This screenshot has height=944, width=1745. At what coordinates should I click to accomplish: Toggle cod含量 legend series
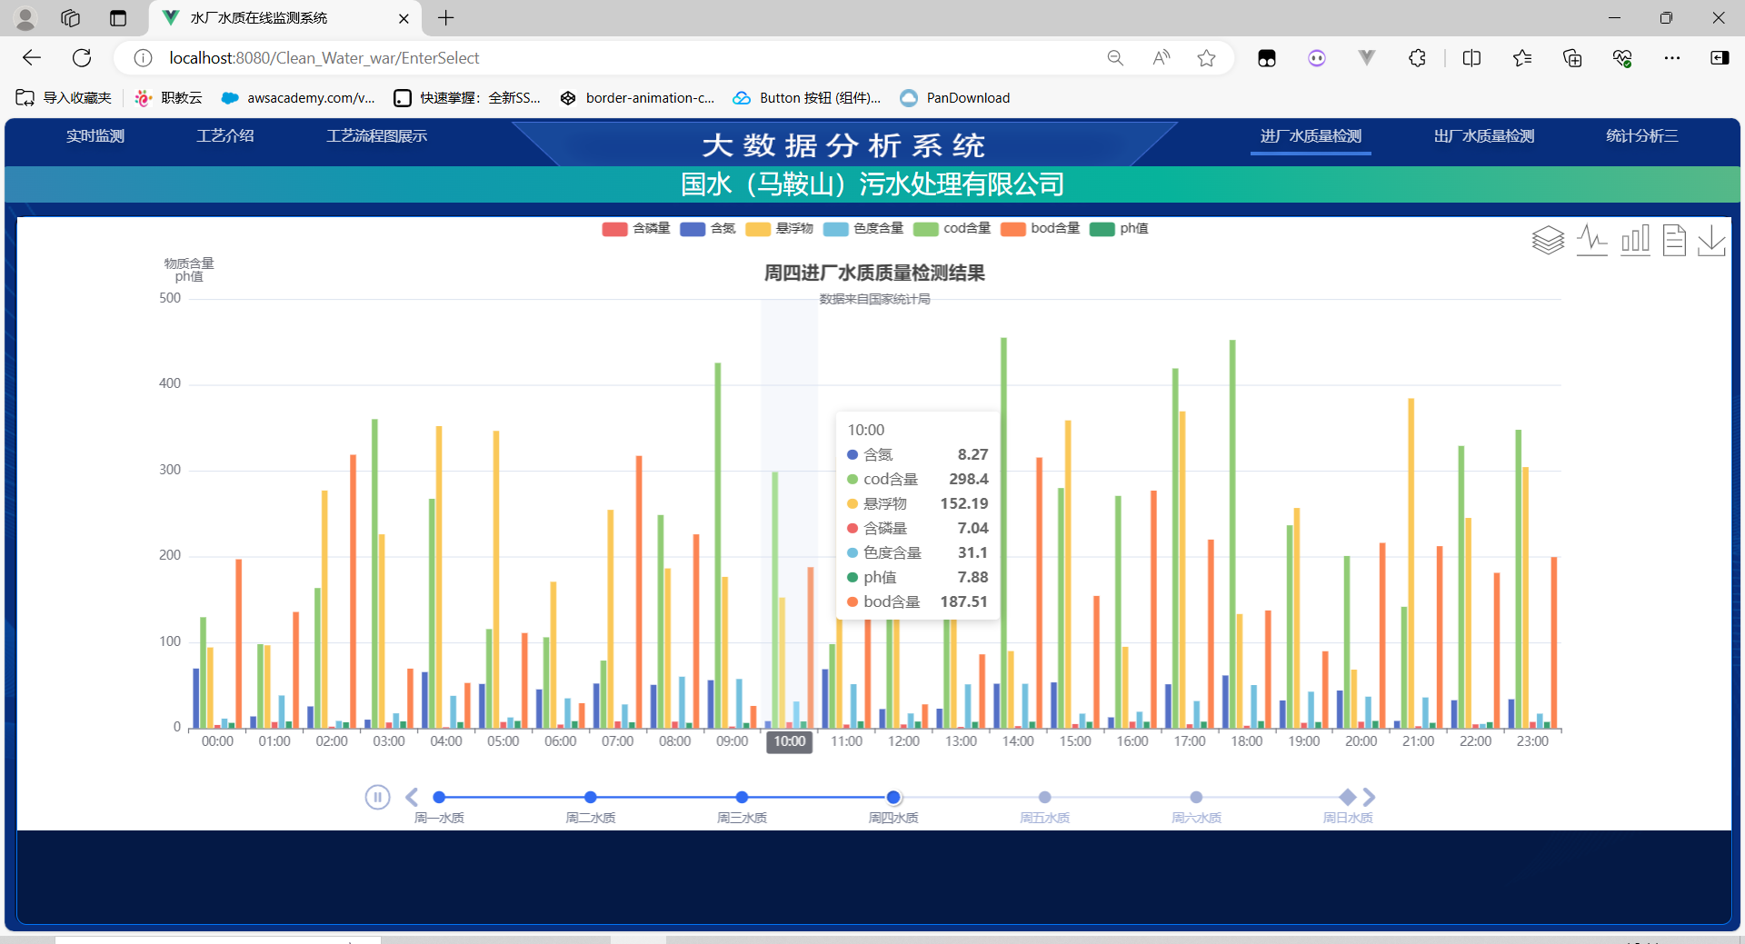[x=952, y=228]
